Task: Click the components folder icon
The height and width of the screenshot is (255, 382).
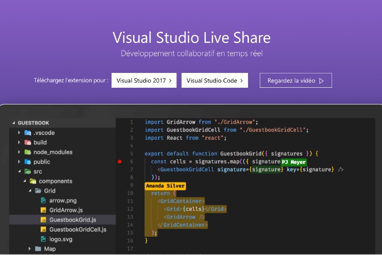Action: click(x=33, y=181)
